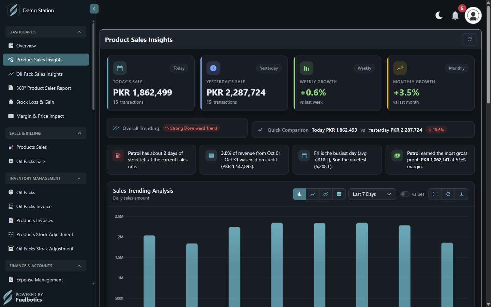Refresh the Sales Trending Analysis chart
The width and height of the screenshot is (491, 307).
tap(448, 194)
